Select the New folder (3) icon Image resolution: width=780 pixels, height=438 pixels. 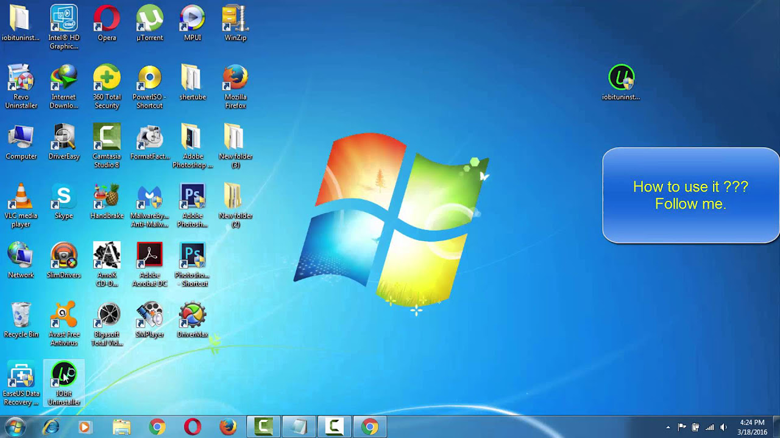pyautogui.click(x=235, y=146)
